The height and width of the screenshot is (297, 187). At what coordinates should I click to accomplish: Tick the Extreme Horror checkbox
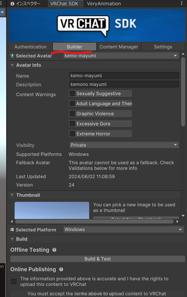tap(72, 134)
